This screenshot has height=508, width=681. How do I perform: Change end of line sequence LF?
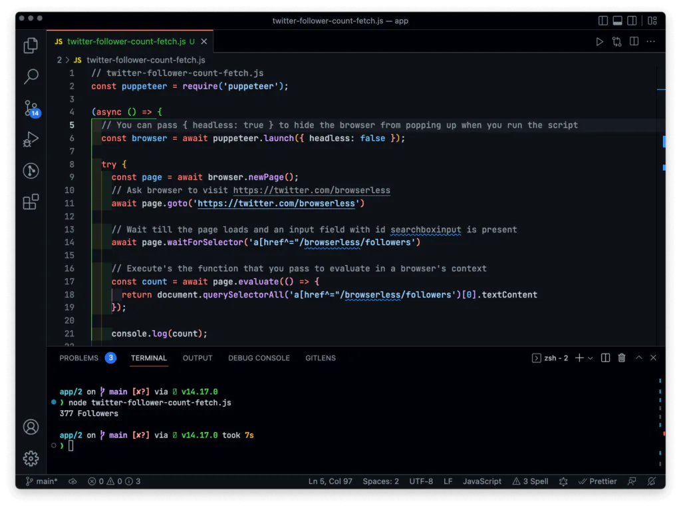click(448, 481)
